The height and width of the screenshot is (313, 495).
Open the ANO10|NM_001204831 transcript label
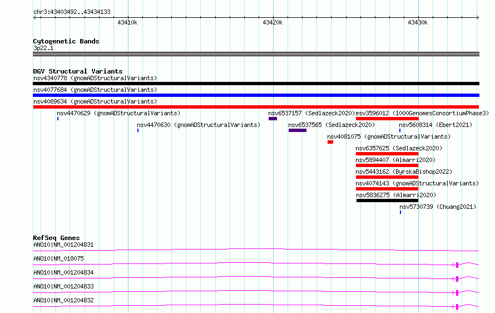click(x=63, y=244)
